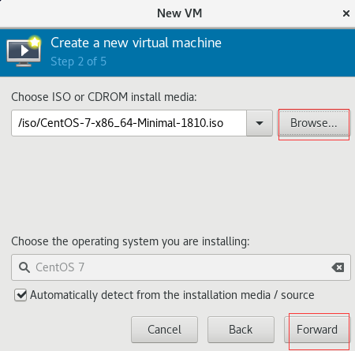Viewport: 355px width, 351px height.
Task: Click the ISO path field showing CentOS-7-x86_64-Minimal-1810.iso
Action: [129, 123]
